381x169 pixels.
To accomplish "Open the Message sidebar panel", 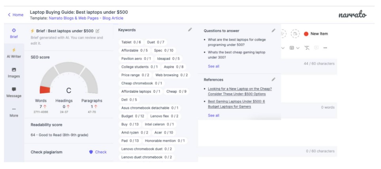I will [14, 92].
